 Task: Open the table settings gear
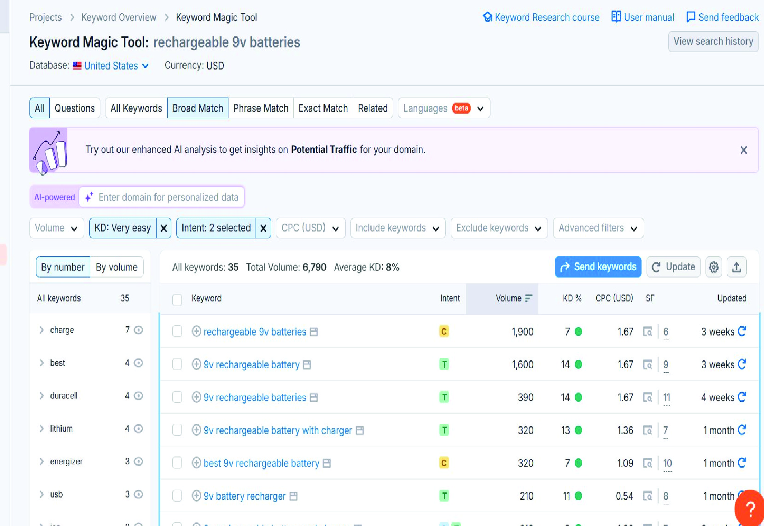[x=713, y=267]
